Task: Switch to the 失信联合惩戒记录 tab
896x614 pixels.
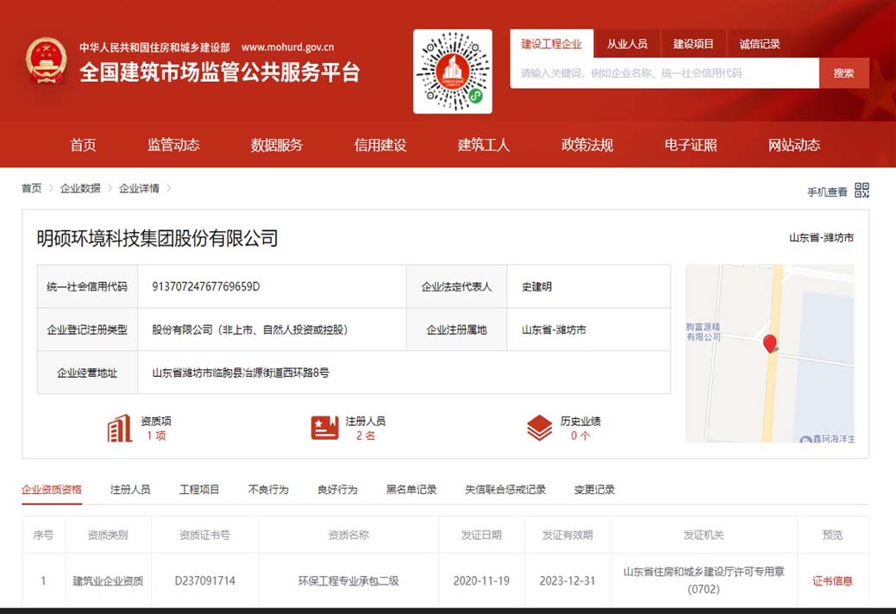Action: (505, 490)
